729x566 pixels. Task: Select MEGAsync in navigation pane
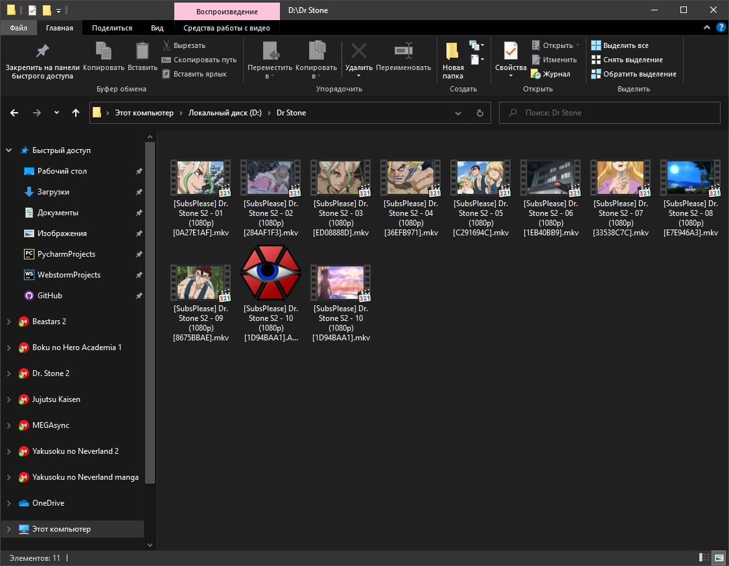coord(50,425)
